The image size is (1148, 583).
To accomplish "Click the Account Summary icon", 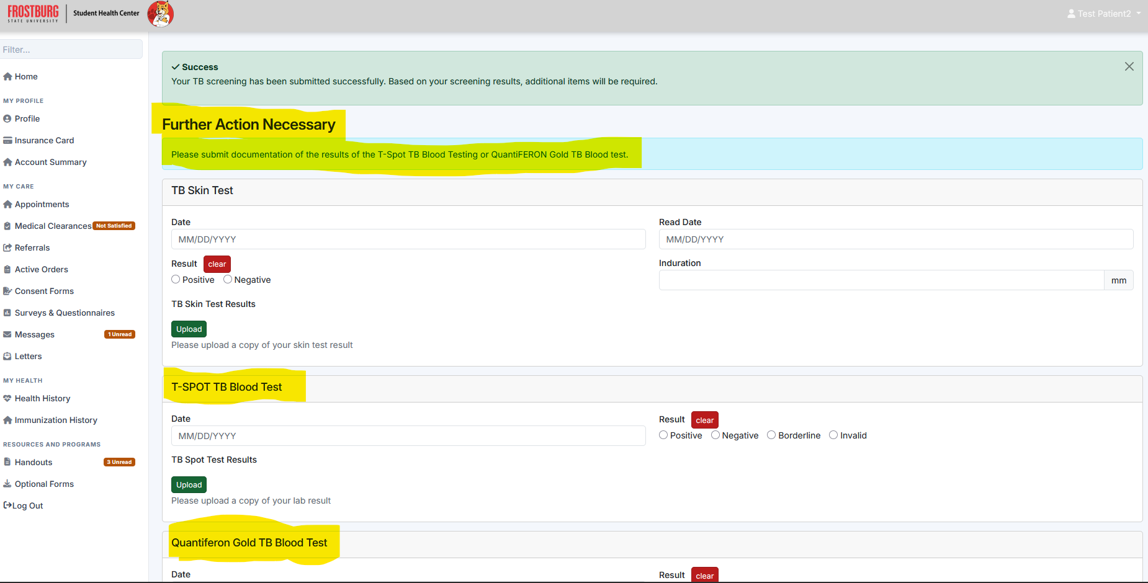I will (x=7, y=162).
